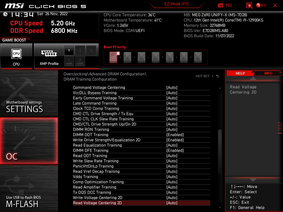Image resolution: width=283 pixels, height=212 pixels.
Task: Select XMP profile 1
Action: 69,51
